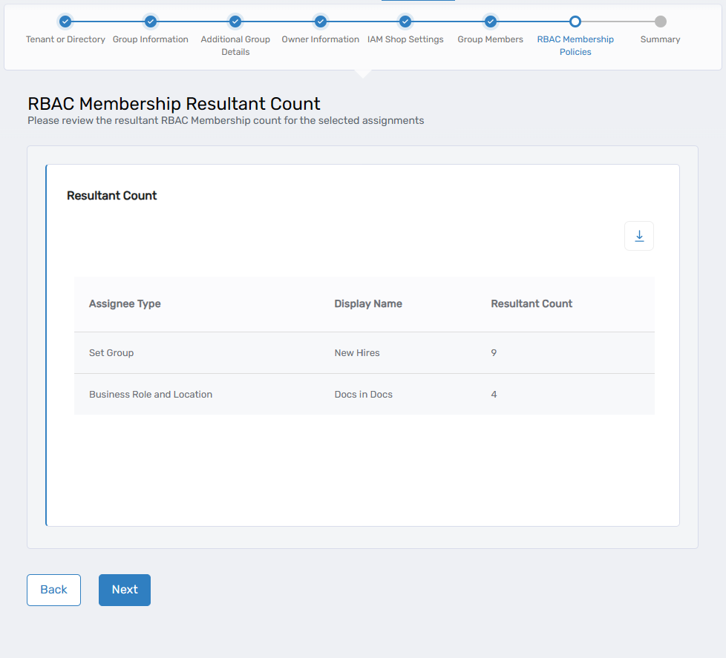Click the Tenant or Directory completed checkmark icon
The image size is (726, 658).
coord(65,22)
